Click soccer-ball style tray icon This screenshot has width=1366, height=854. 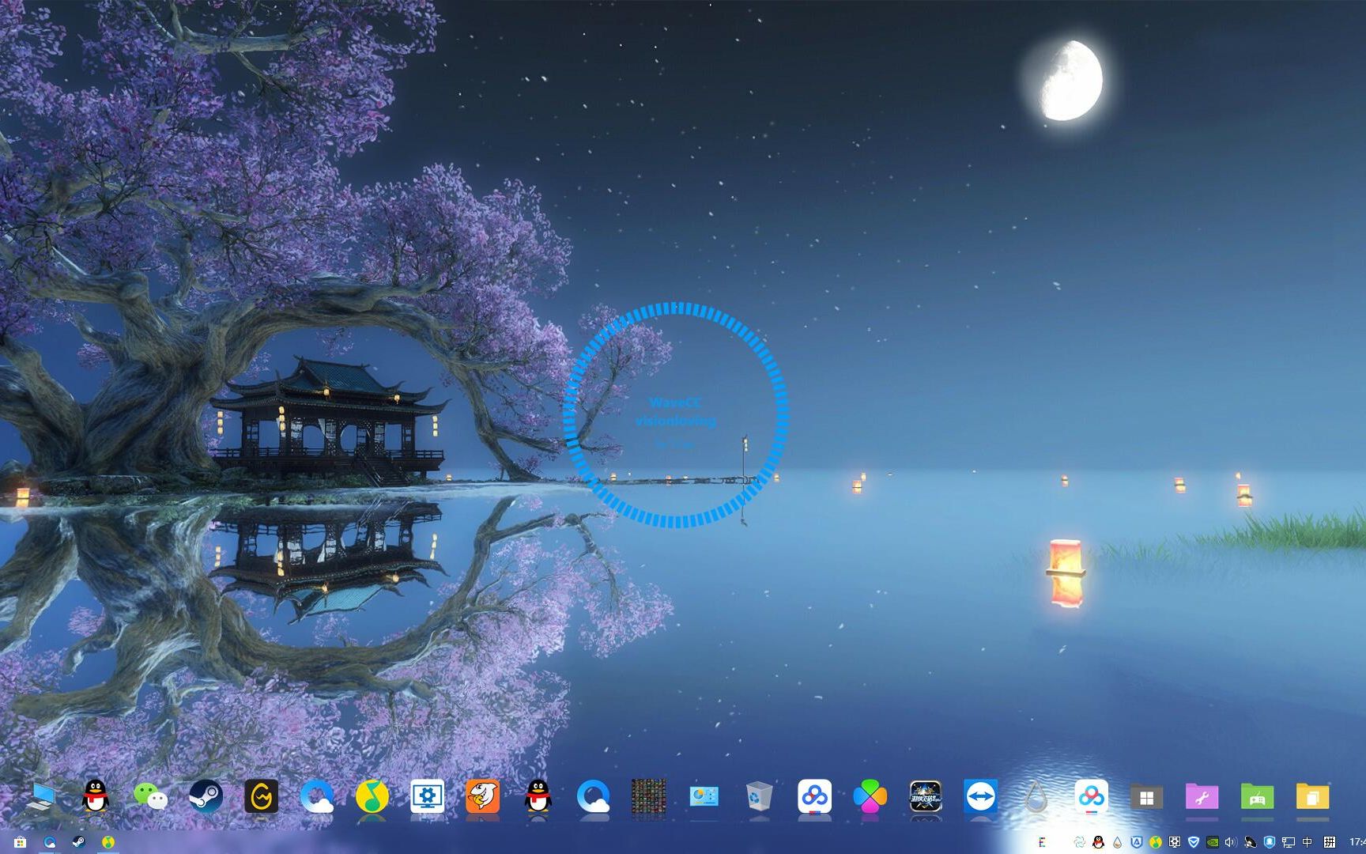pos(1175,843)
